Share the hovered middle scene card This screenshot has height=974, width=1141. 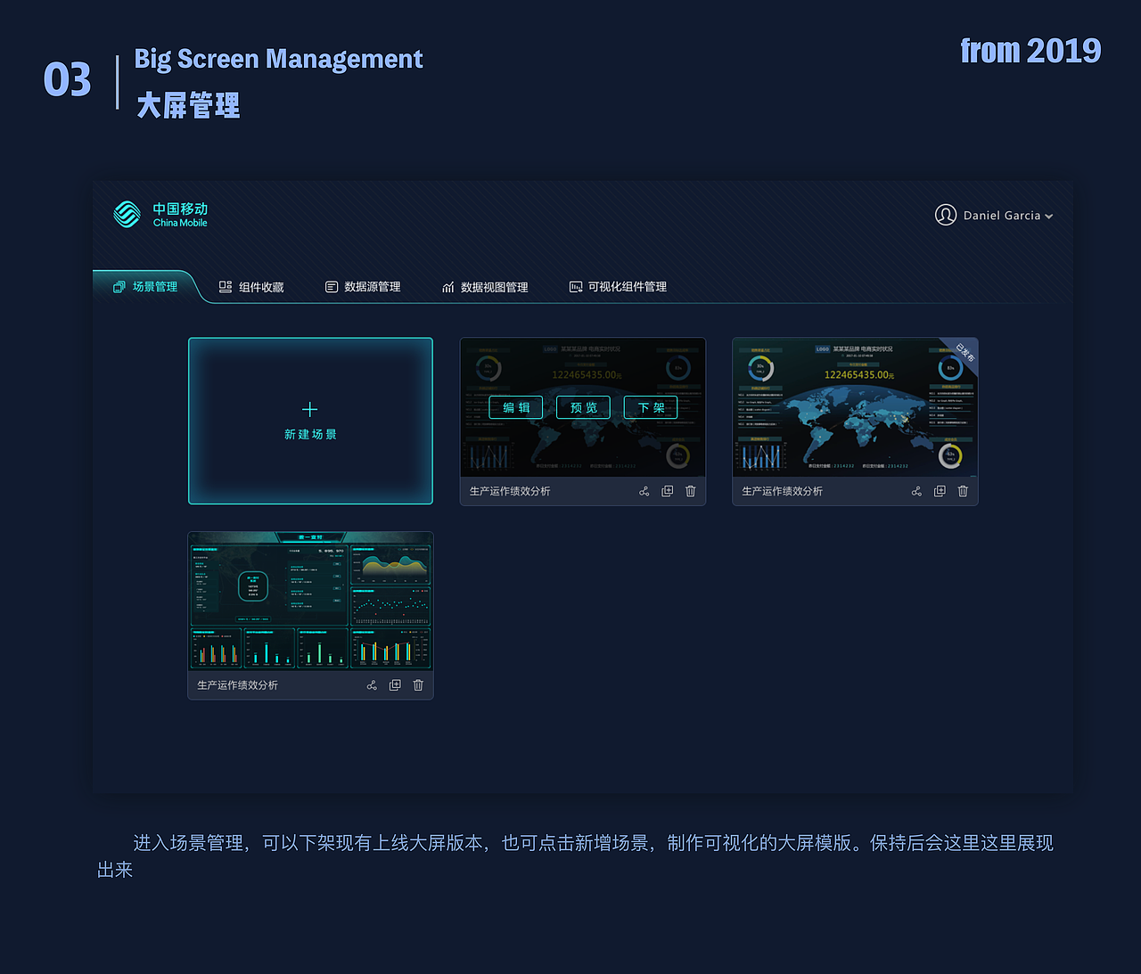(x=644, y=491)
